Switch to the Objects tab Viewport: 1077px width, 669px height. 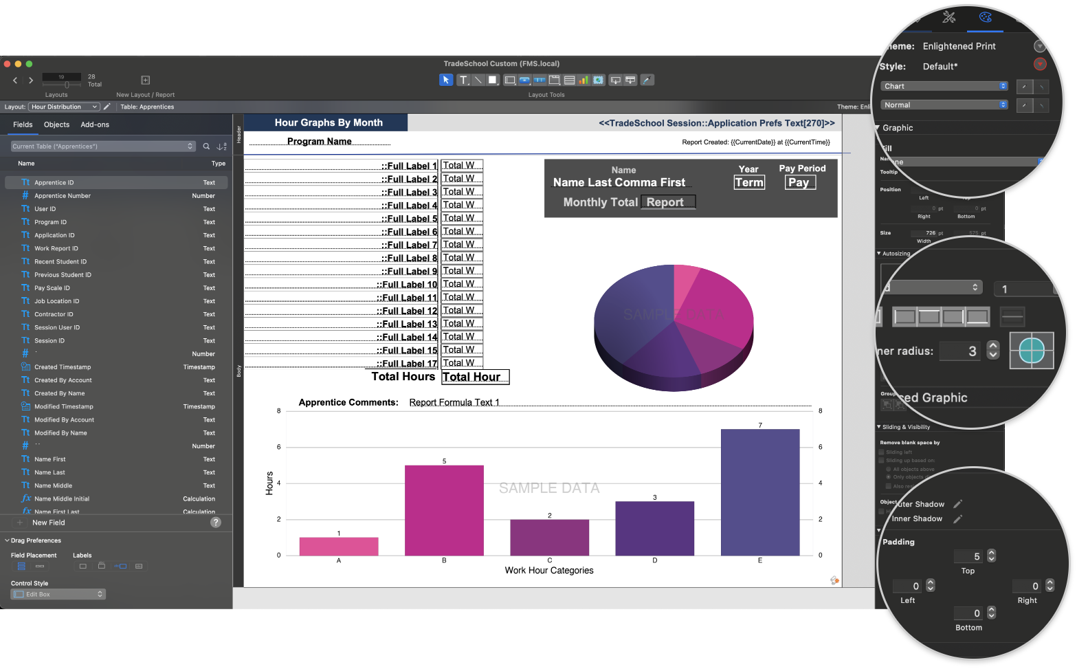[56, 124]
